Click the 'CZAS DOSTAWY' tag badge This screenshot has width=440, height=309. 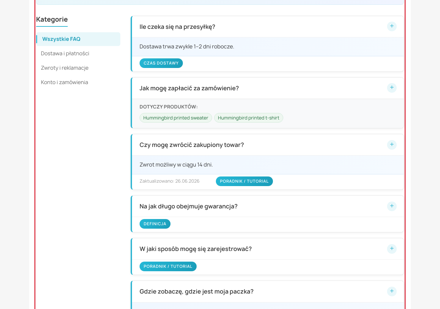[161, 63]
